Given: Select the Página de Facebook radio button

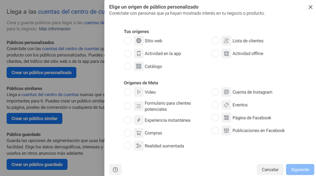Looking at the screenshot, I should coord(215,118).
